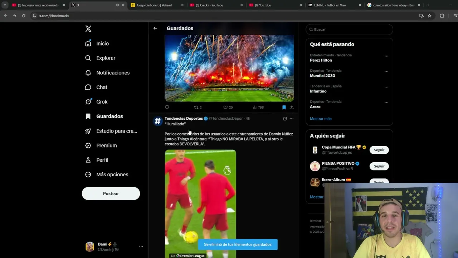Switch to the (8) YouTube tab
Image resolution: width=458 pixels, height=258 pixels.
pos(275,5)
